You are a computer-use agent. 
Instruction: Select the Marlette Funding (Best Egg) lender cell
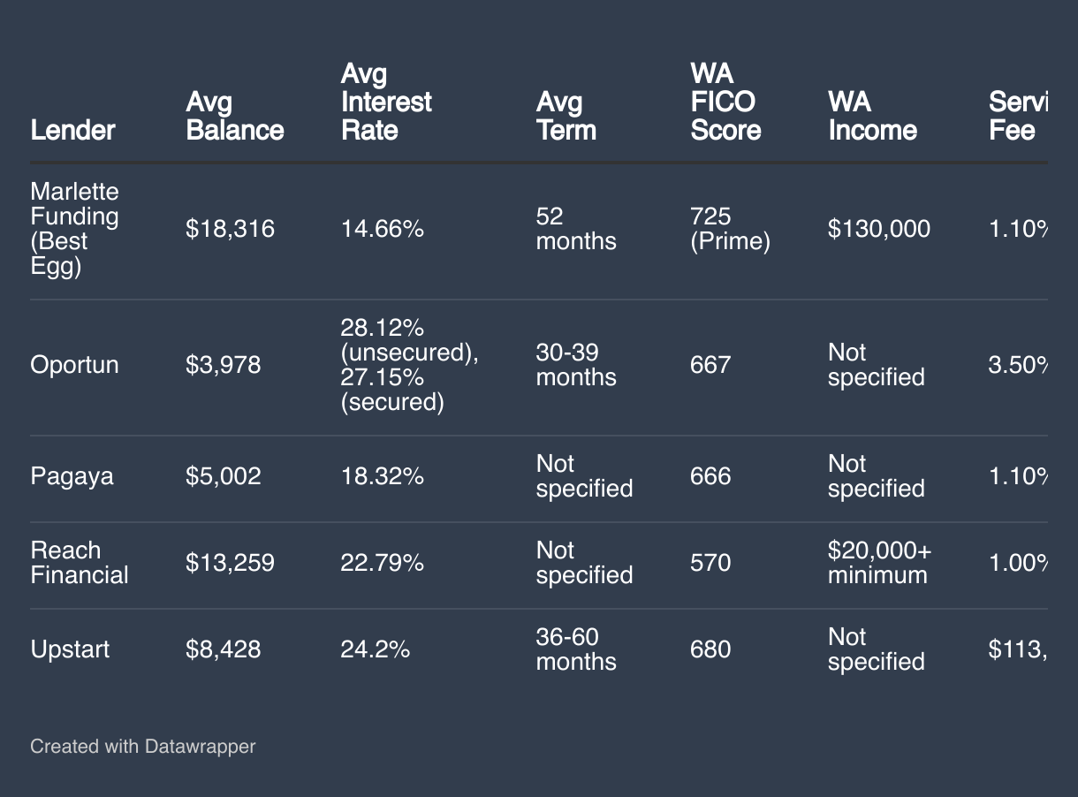pyautogui.click(x=74, y=230)
